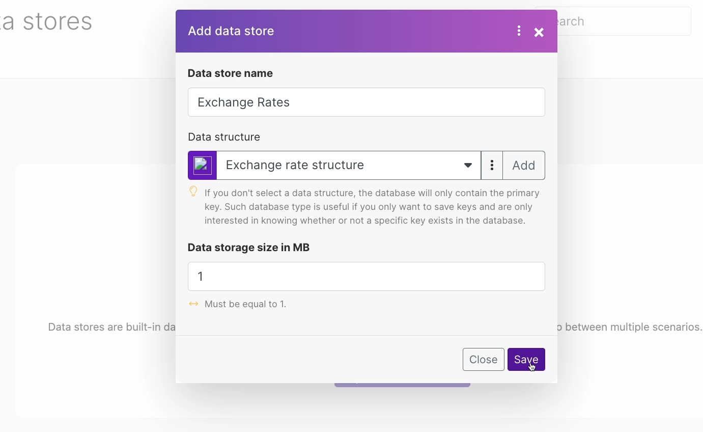Click the data structure icon beside the dropdown

203,165
